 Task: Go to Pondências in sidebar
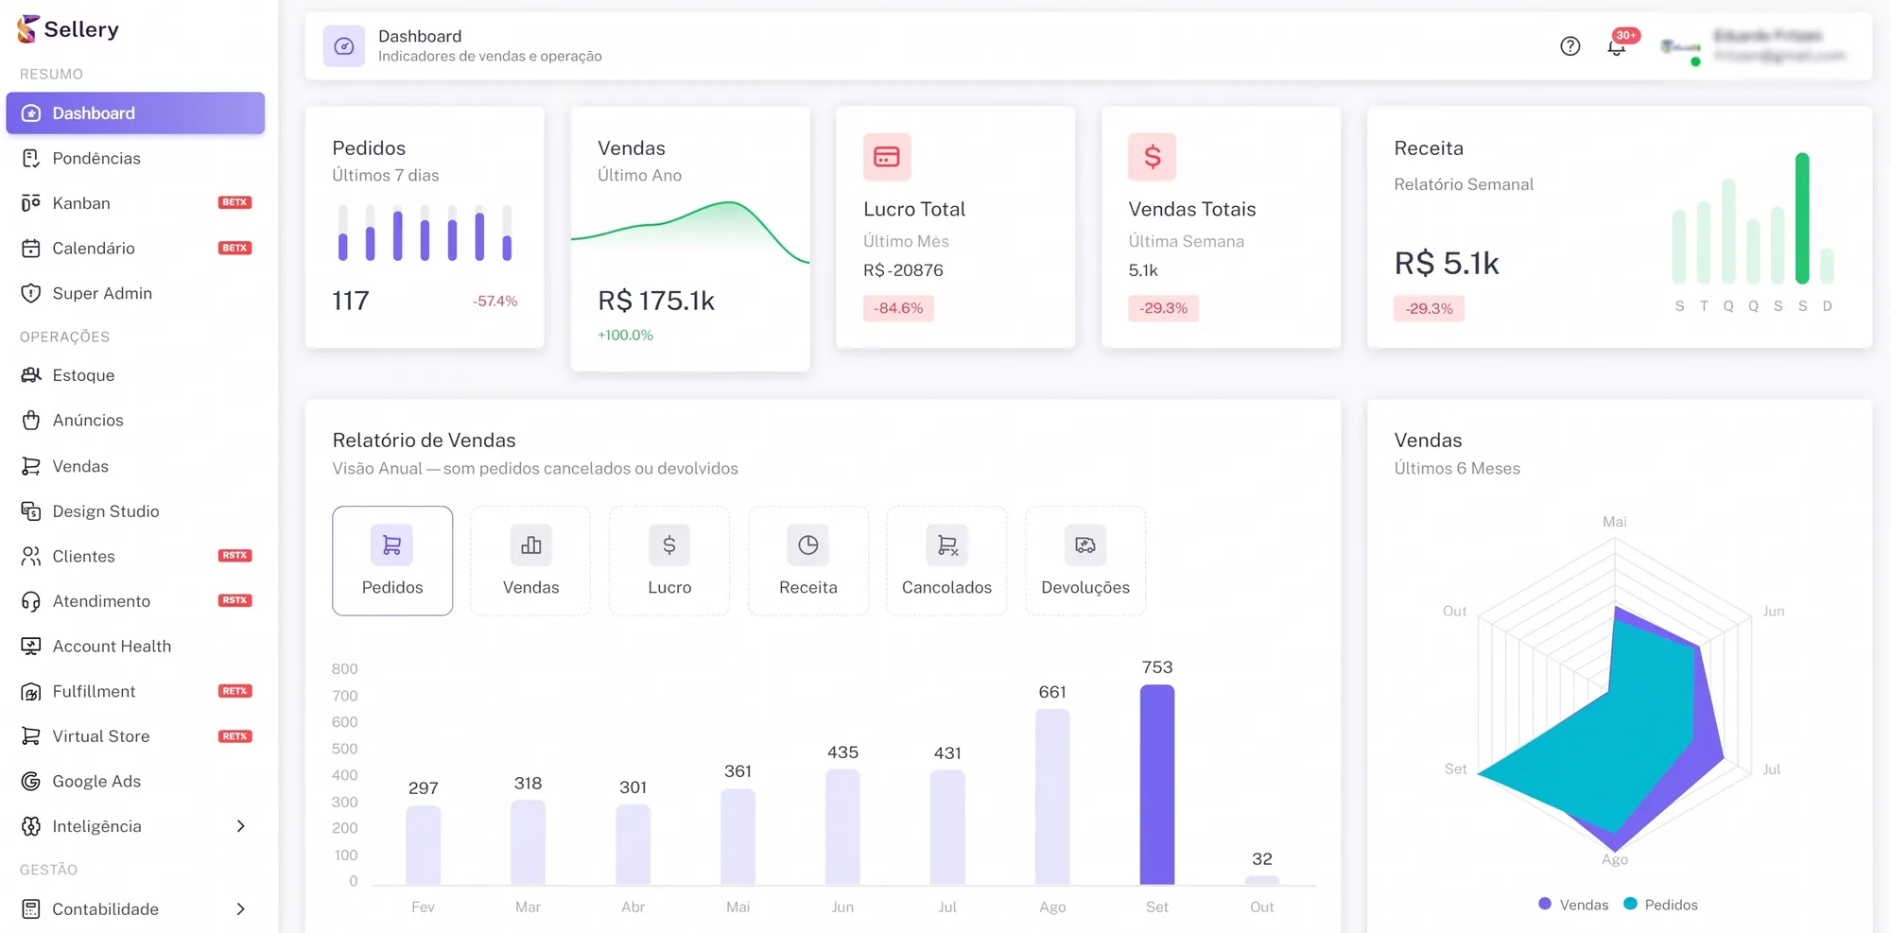(135, 159)
